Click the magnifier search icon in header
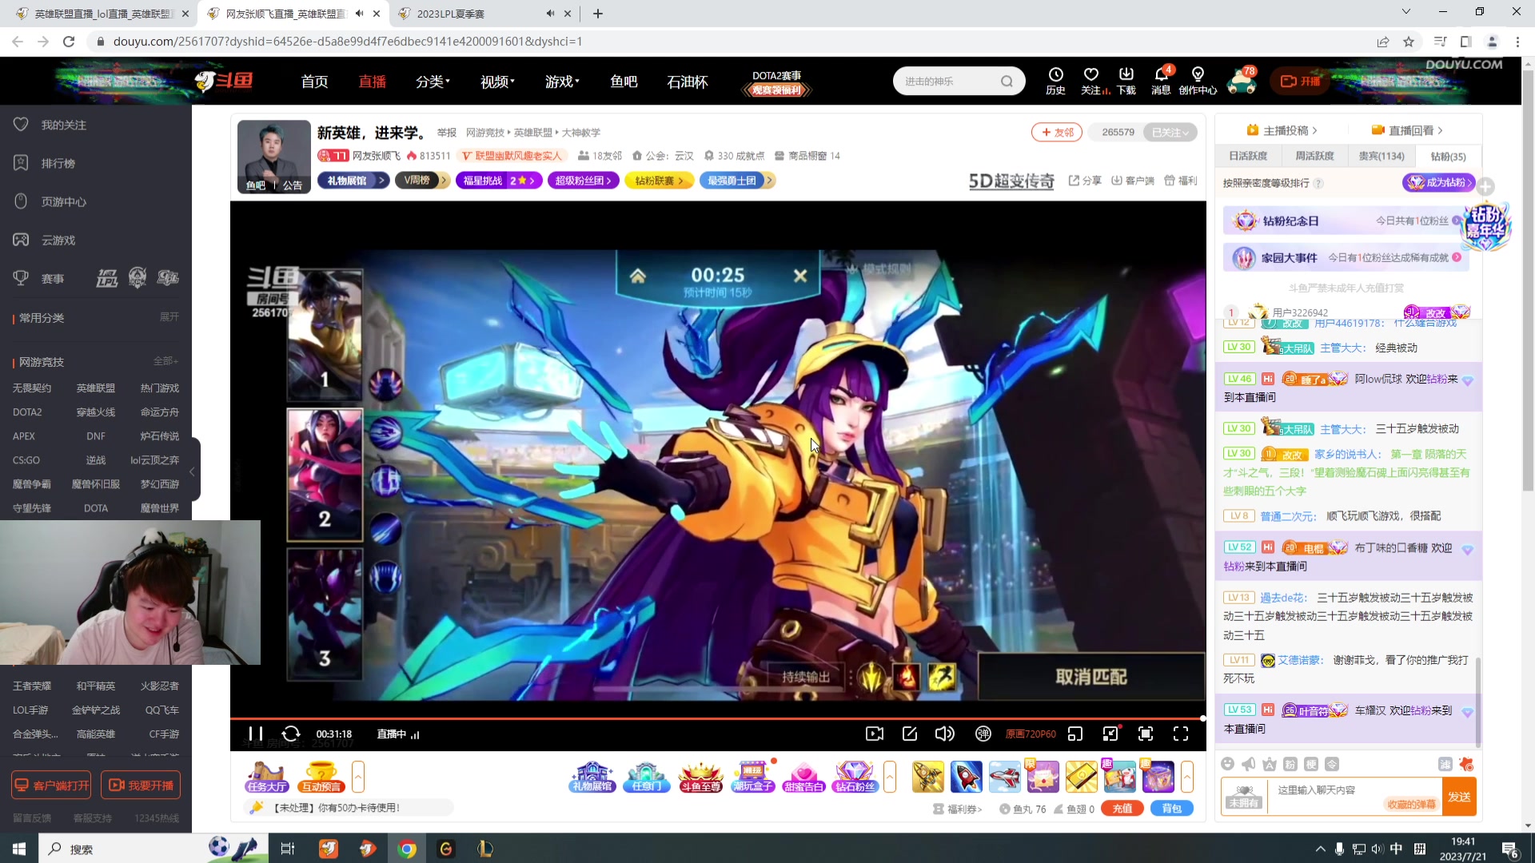The image size is (1535, 863). [x=1007, y=81]
